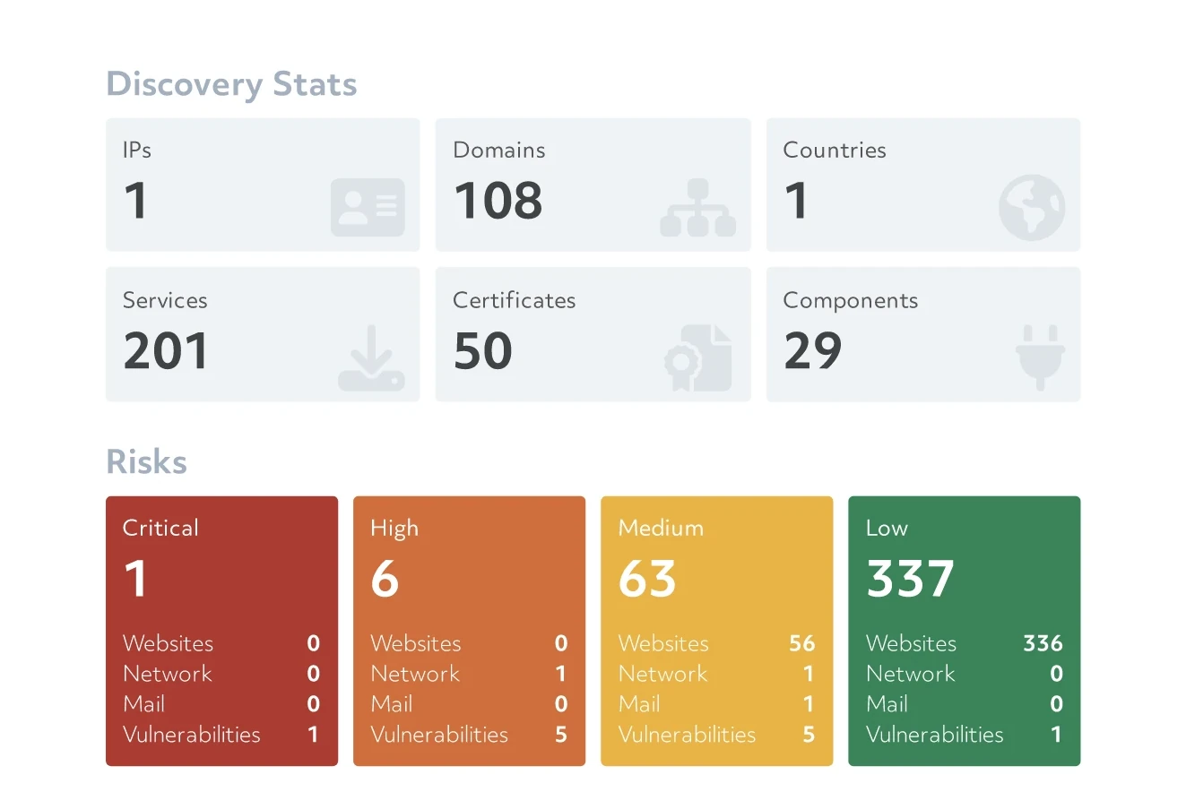
Task: Select the Low risk total 337
Action: (x=910, y=579)
